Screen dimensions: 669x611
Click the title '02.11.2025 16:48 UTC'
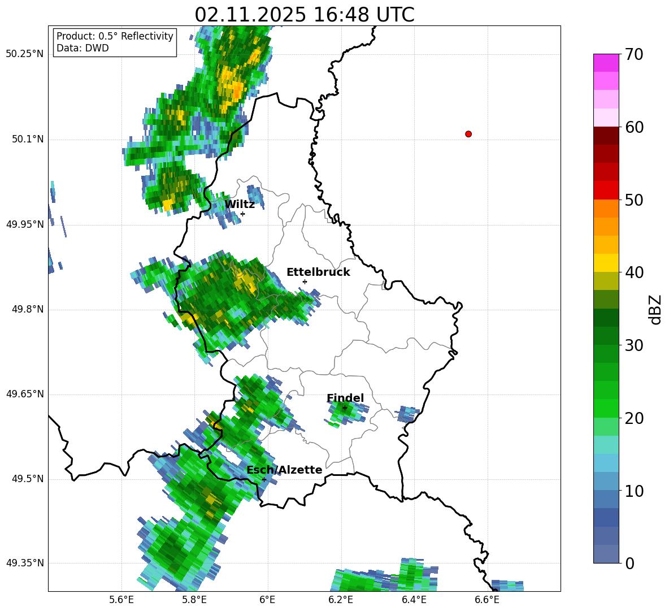pyautogui.click(x=305, y=15)
